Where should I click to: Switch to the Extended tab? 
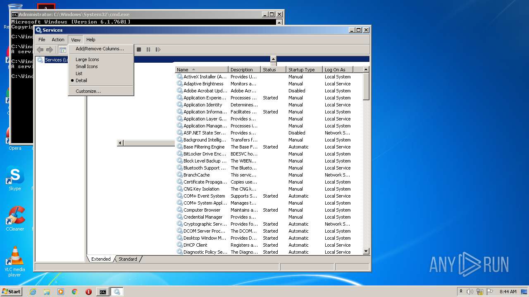101,259
